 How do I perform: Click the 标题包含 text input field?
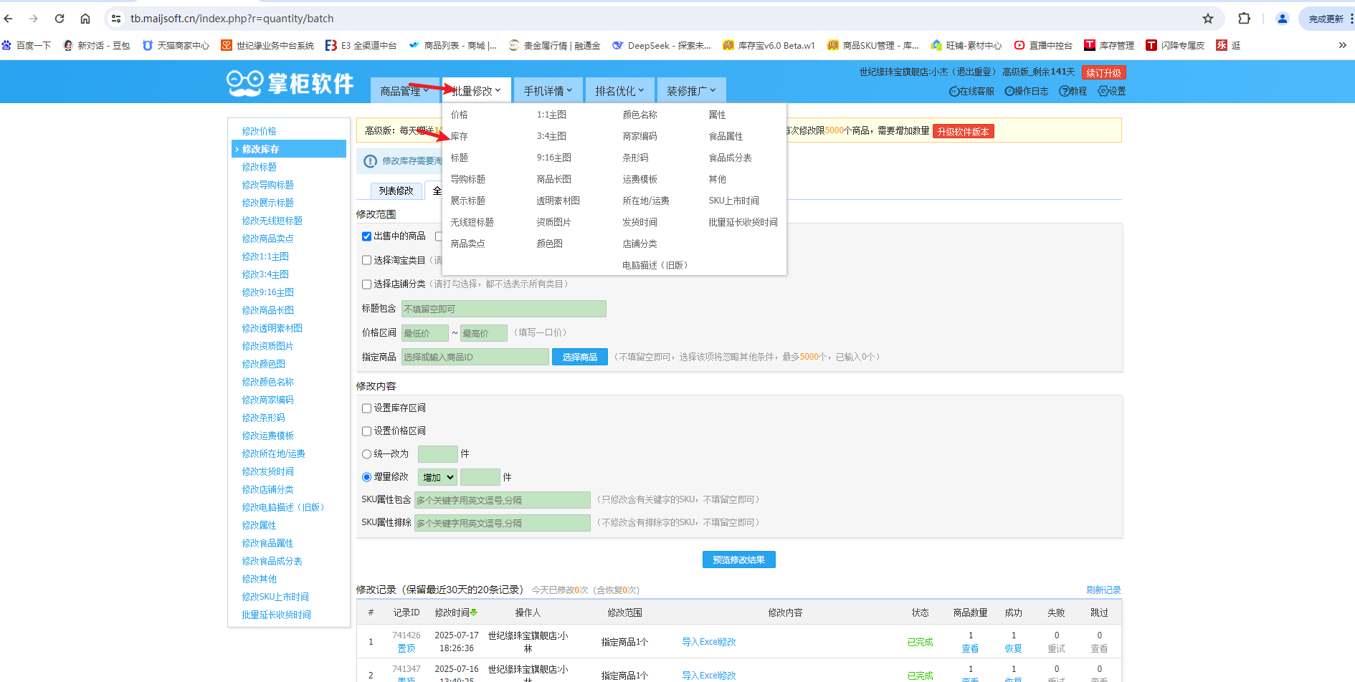pyautogui.click(x=503, y=309)
